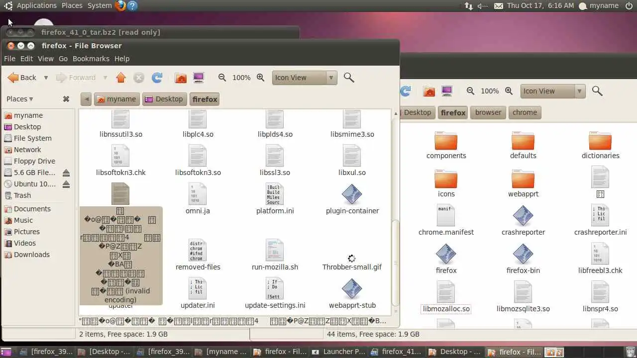Click the path bar left scroll arrow
Screen dimensions: 637x358
point(86,99)
